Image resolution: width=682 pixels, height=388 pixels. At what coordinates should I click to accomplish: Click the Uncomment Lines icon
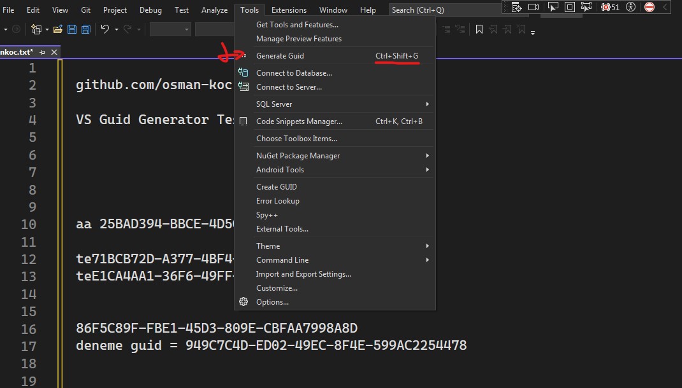[x=460, y=29]
